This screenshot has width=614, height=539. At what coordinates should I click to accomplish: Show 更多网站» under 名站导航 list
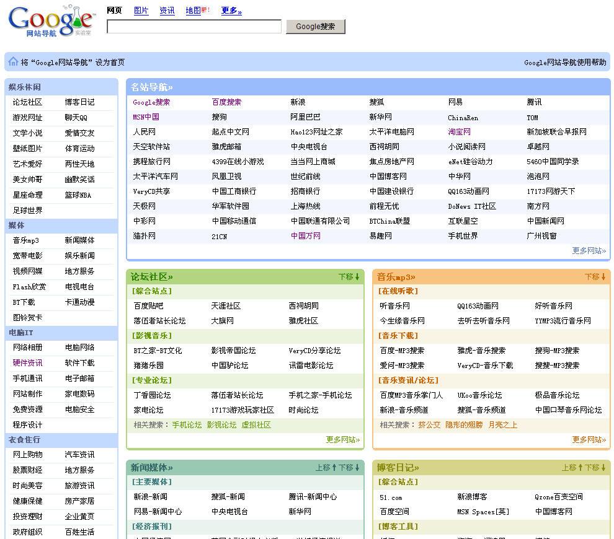point(589,251)
